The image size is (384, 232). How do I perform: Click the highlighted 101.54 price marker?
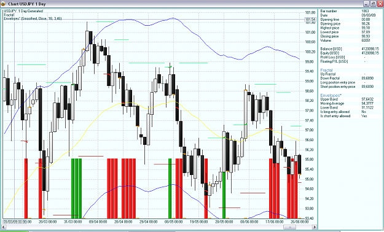tap(310, 20)
